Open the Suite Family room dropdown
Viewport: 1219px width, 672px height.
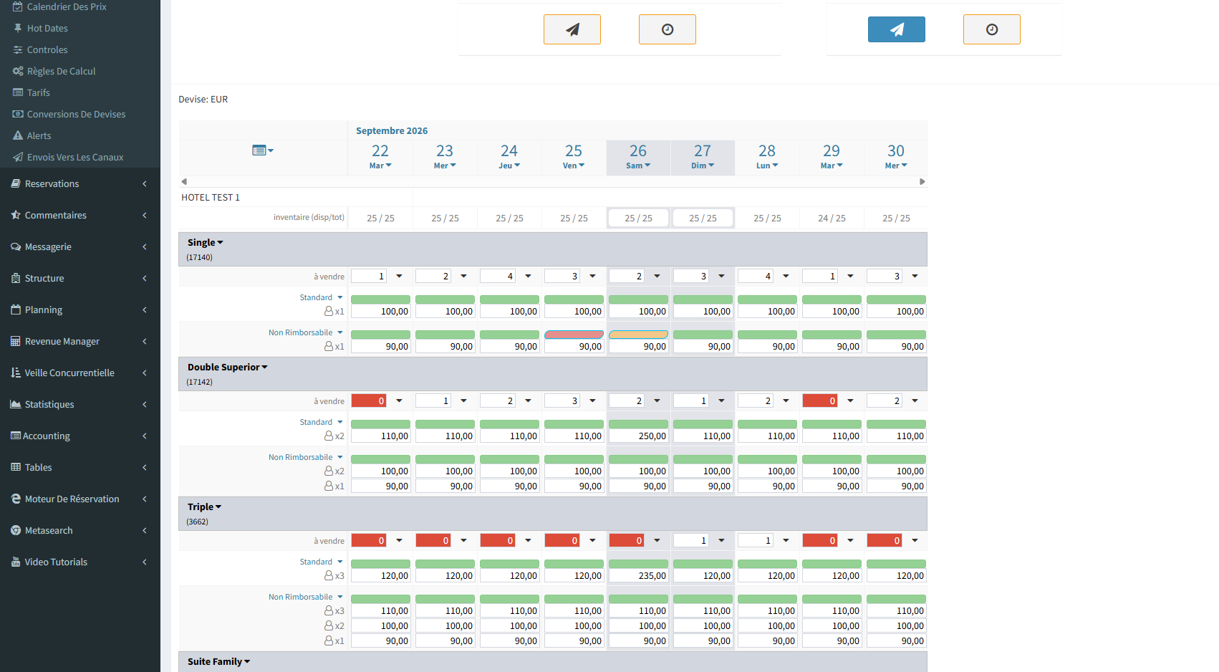(219, 661)
